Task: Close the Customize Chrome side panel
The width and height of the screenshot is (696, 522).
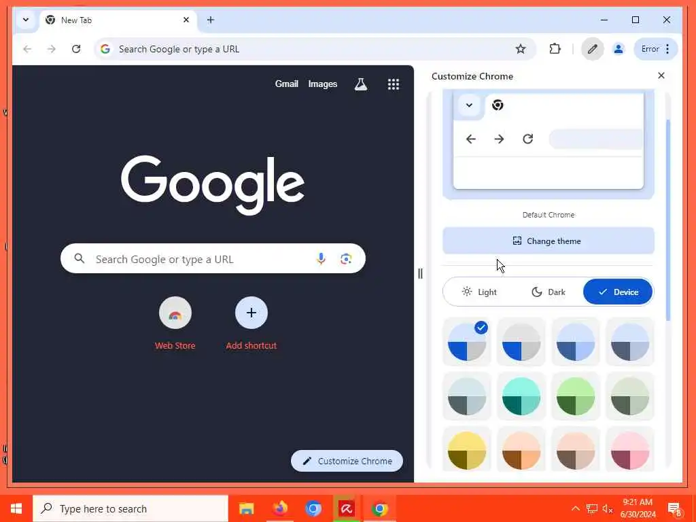Action: (661, 75)
